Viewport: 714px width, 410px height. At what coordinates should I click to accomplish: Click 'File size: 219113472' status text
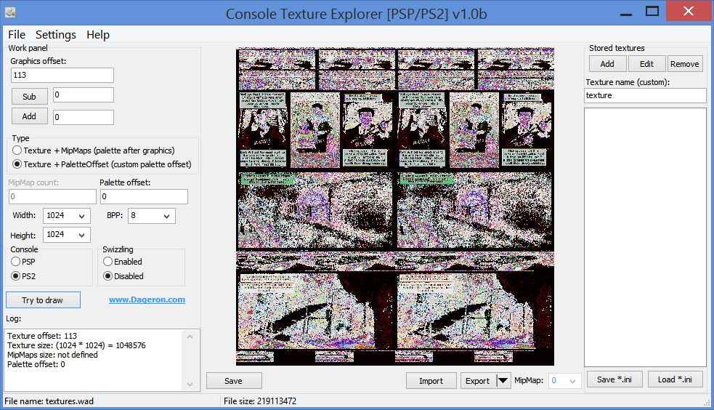pyautogui.click(x=260, y=401)
